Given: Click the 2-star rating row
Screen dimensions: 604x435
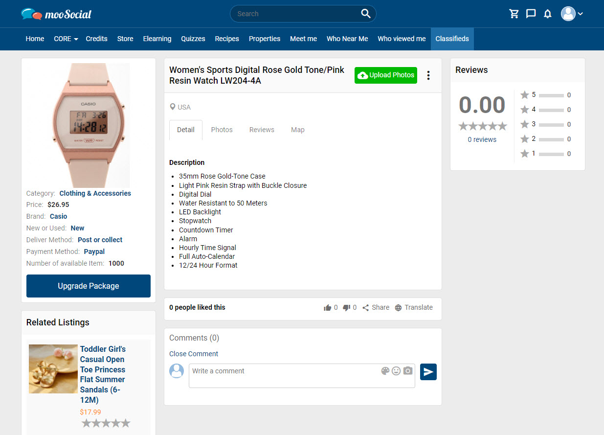Looking at the screenshot, I should click(545, 139).
